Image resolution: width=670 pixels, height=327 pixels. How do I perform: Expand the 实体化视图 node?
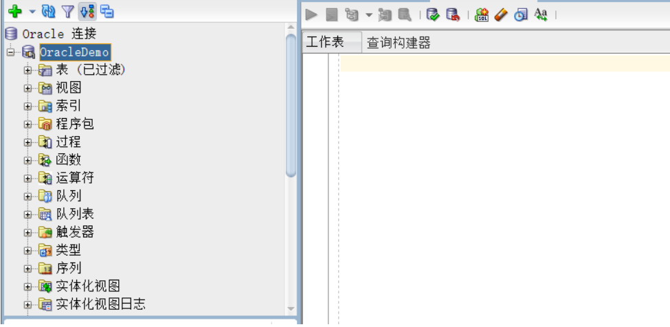(x=27, y=286)
